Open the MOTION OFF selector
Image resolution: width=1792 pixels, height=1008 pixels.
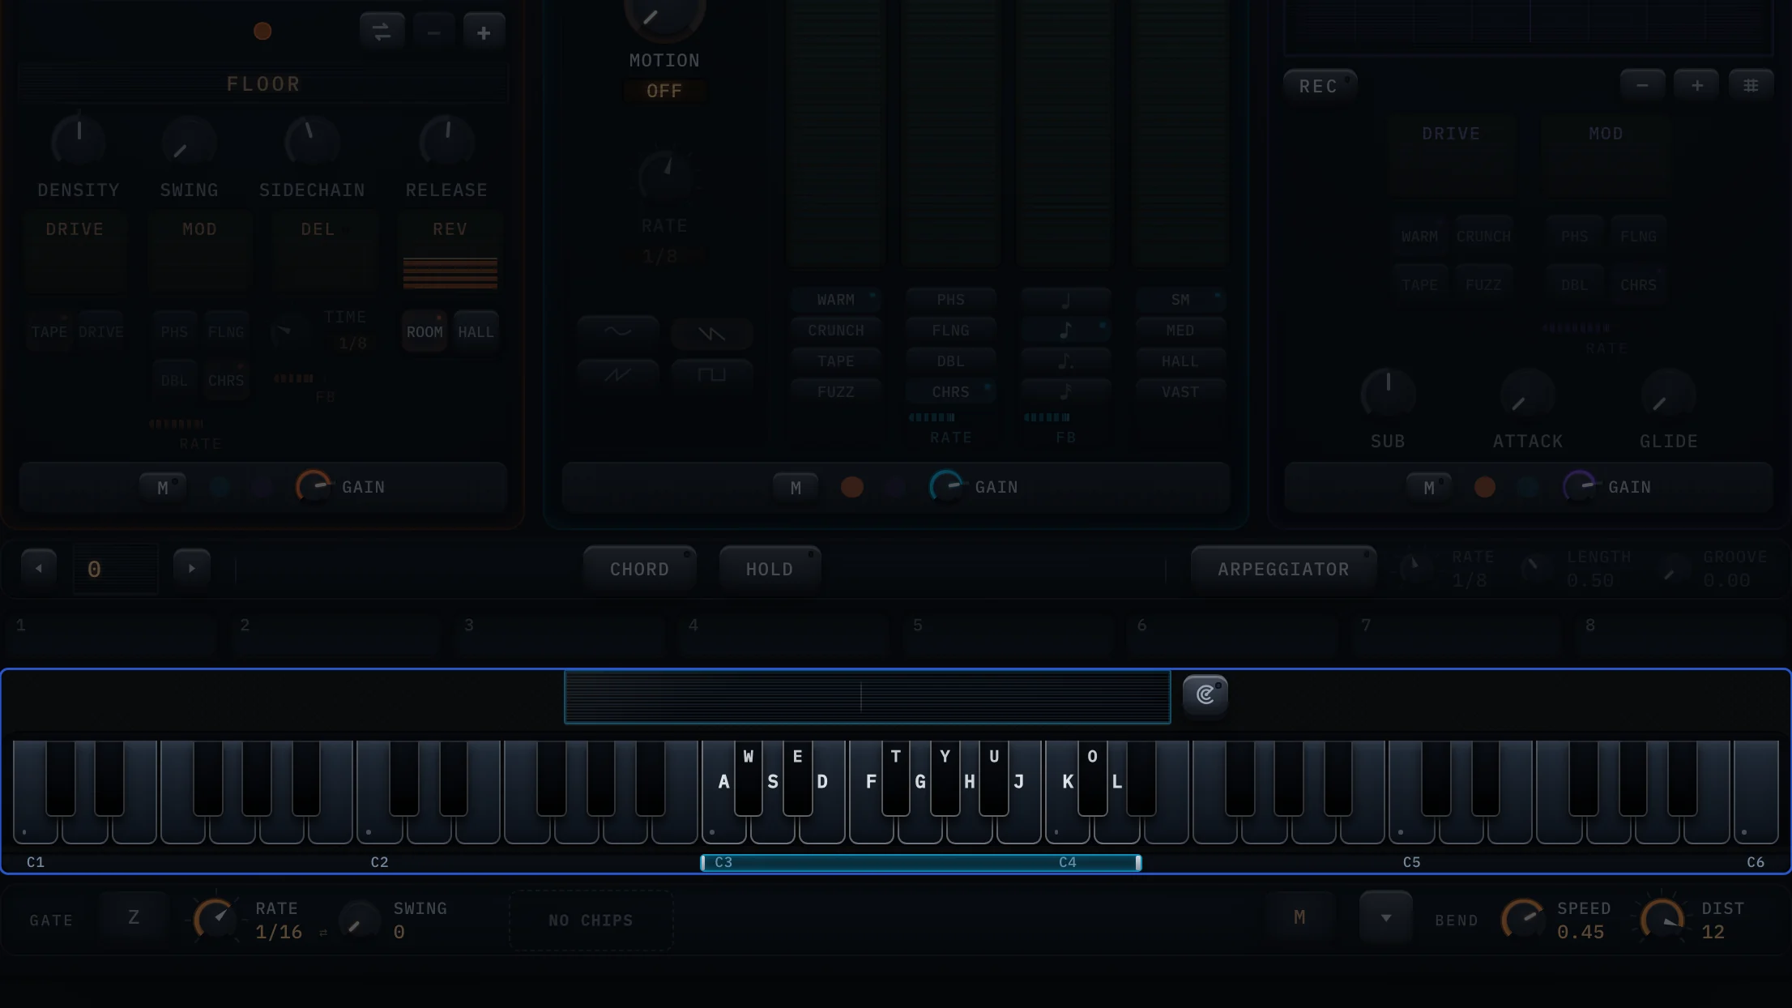pos(664,91)
